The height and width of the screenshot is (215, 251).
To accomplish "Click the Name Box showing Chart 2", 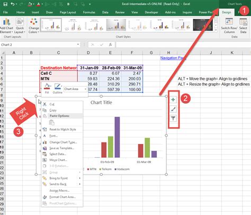I will tap(38, 44).
